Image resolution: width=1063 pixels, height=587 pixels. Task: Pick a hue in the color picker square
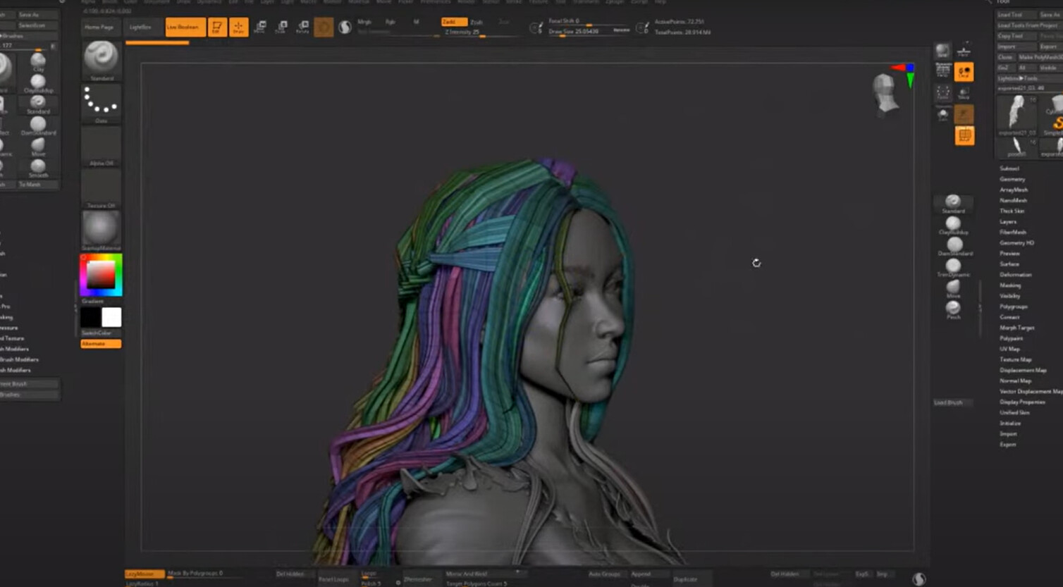pos(101,275)
